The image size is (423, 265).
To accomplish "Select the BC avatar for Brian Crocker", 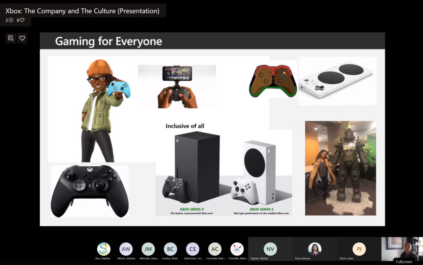I will tap(170, 249).
